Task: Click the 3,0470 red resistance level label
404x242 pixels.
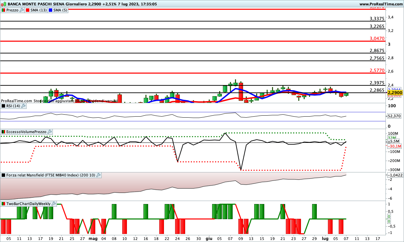Action: pos(377,39)
